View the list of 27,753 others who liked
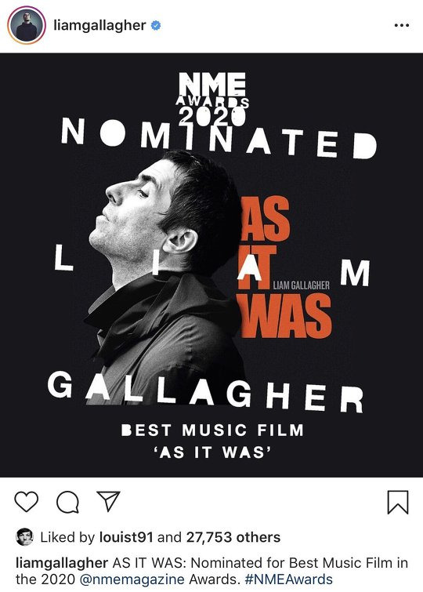 pos(233,537)
